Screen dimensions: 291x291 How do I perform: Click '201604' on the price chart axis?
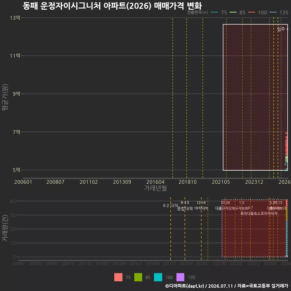coord(155,182)
